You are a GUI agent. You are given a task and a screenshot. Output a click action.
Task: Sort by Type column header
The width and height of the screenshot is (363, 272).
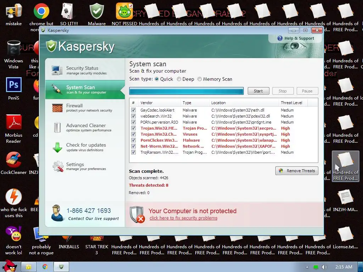click(x=195, y=103)
